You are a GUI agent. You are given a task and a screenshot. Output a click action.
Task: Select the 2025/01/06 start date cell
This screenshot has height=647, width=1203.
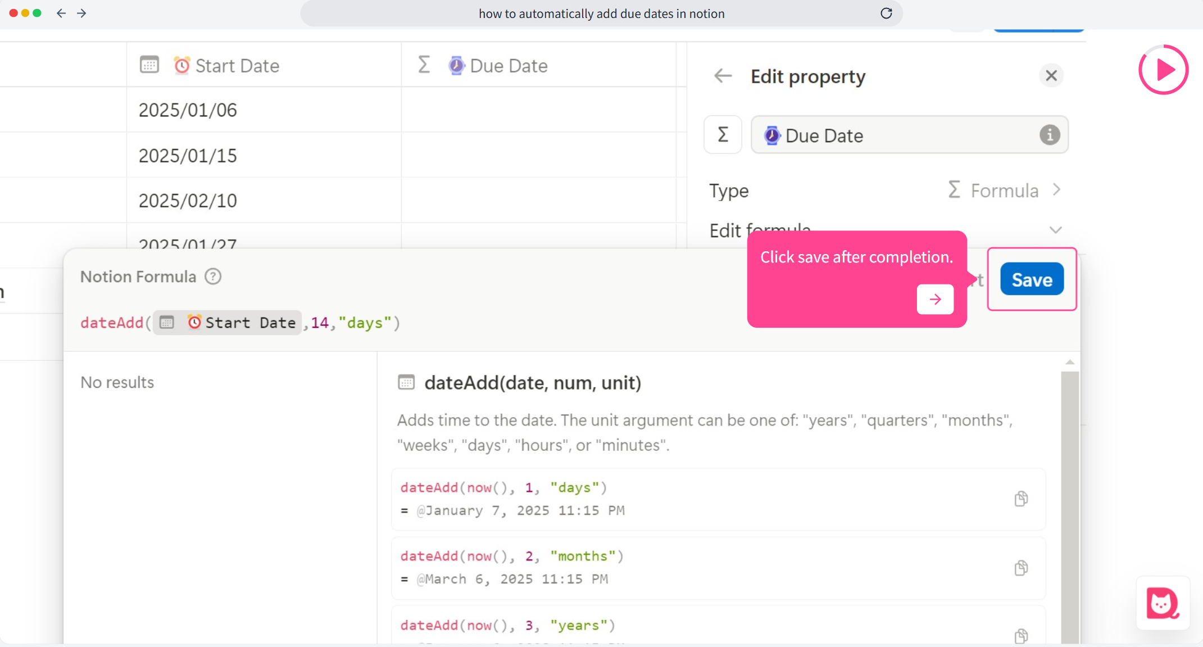(264, 110)
